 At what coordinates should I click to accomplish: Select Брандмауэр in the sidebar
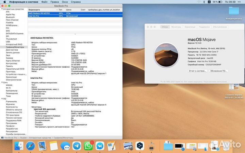[12, 90]
